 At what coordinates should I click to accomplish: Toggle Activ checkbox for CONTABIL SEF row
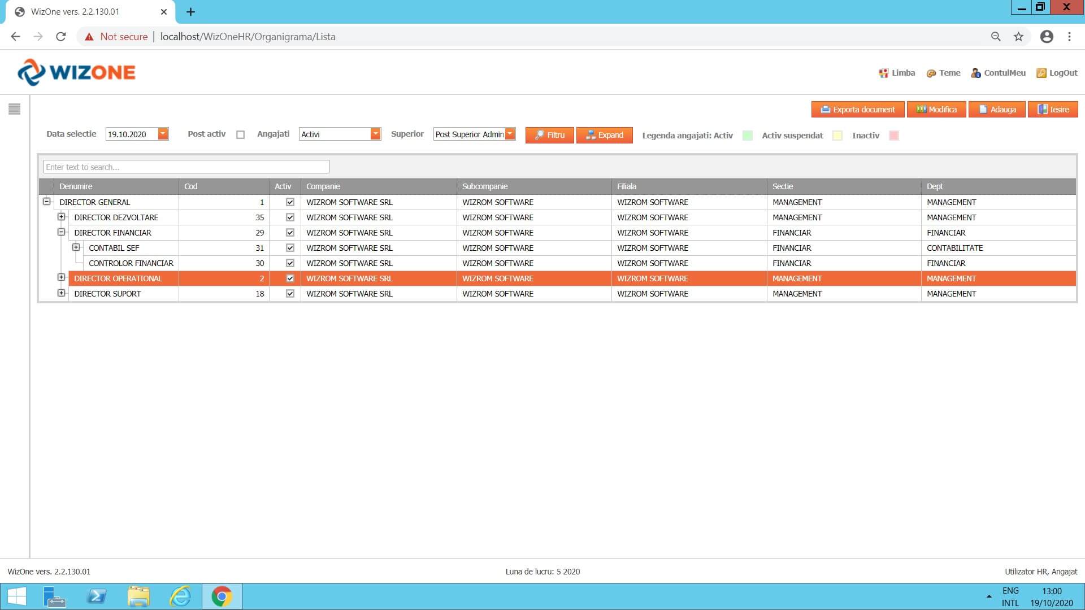[290, 248]
